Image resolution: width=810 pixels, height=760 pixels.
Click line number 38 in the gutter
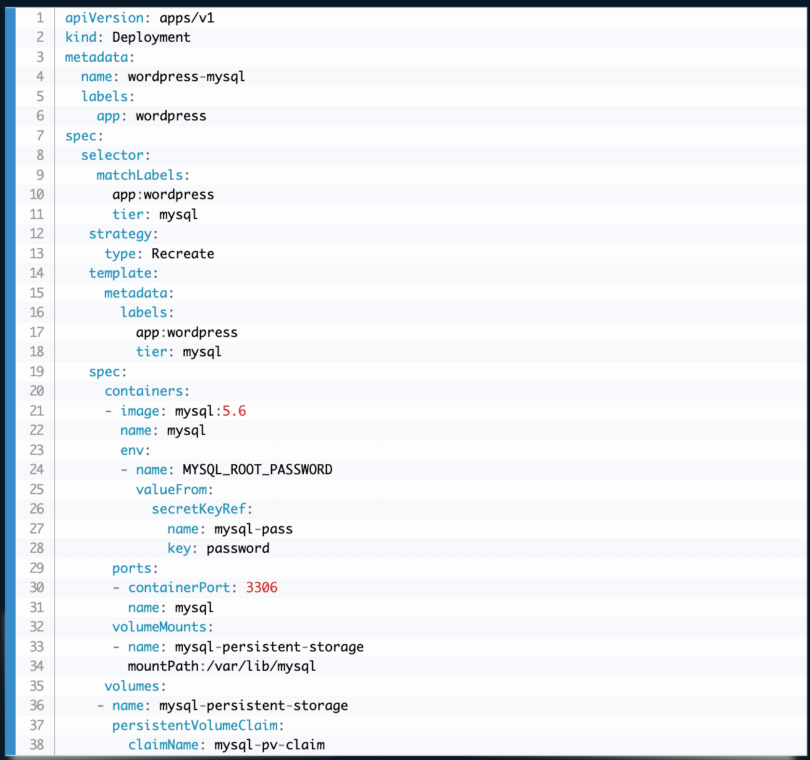(x=37, y=745)
